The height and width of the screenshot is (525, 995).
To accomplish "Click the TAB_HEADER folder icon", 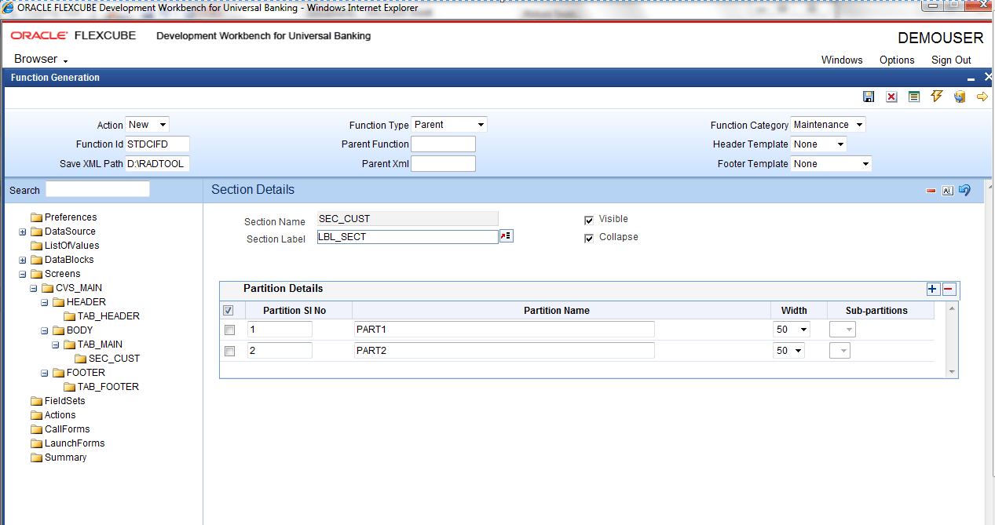I will click(69, 316).
